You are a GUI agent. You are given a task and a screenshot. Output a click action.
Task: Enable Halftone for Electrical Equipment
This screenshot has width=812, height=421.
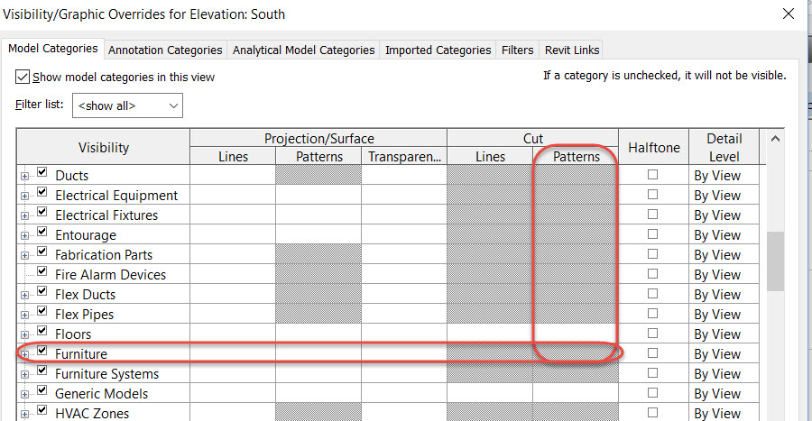(652, 195)
